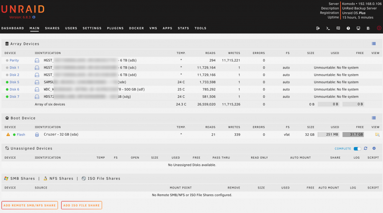The image size is (383, 213).
Task: Click the ISO File Shares heading
Action: pyautogui.click(x=104, y=179)
